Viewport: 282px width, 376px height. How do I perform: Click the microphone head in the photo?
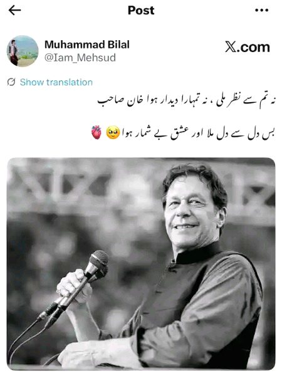tap(98, 262)
